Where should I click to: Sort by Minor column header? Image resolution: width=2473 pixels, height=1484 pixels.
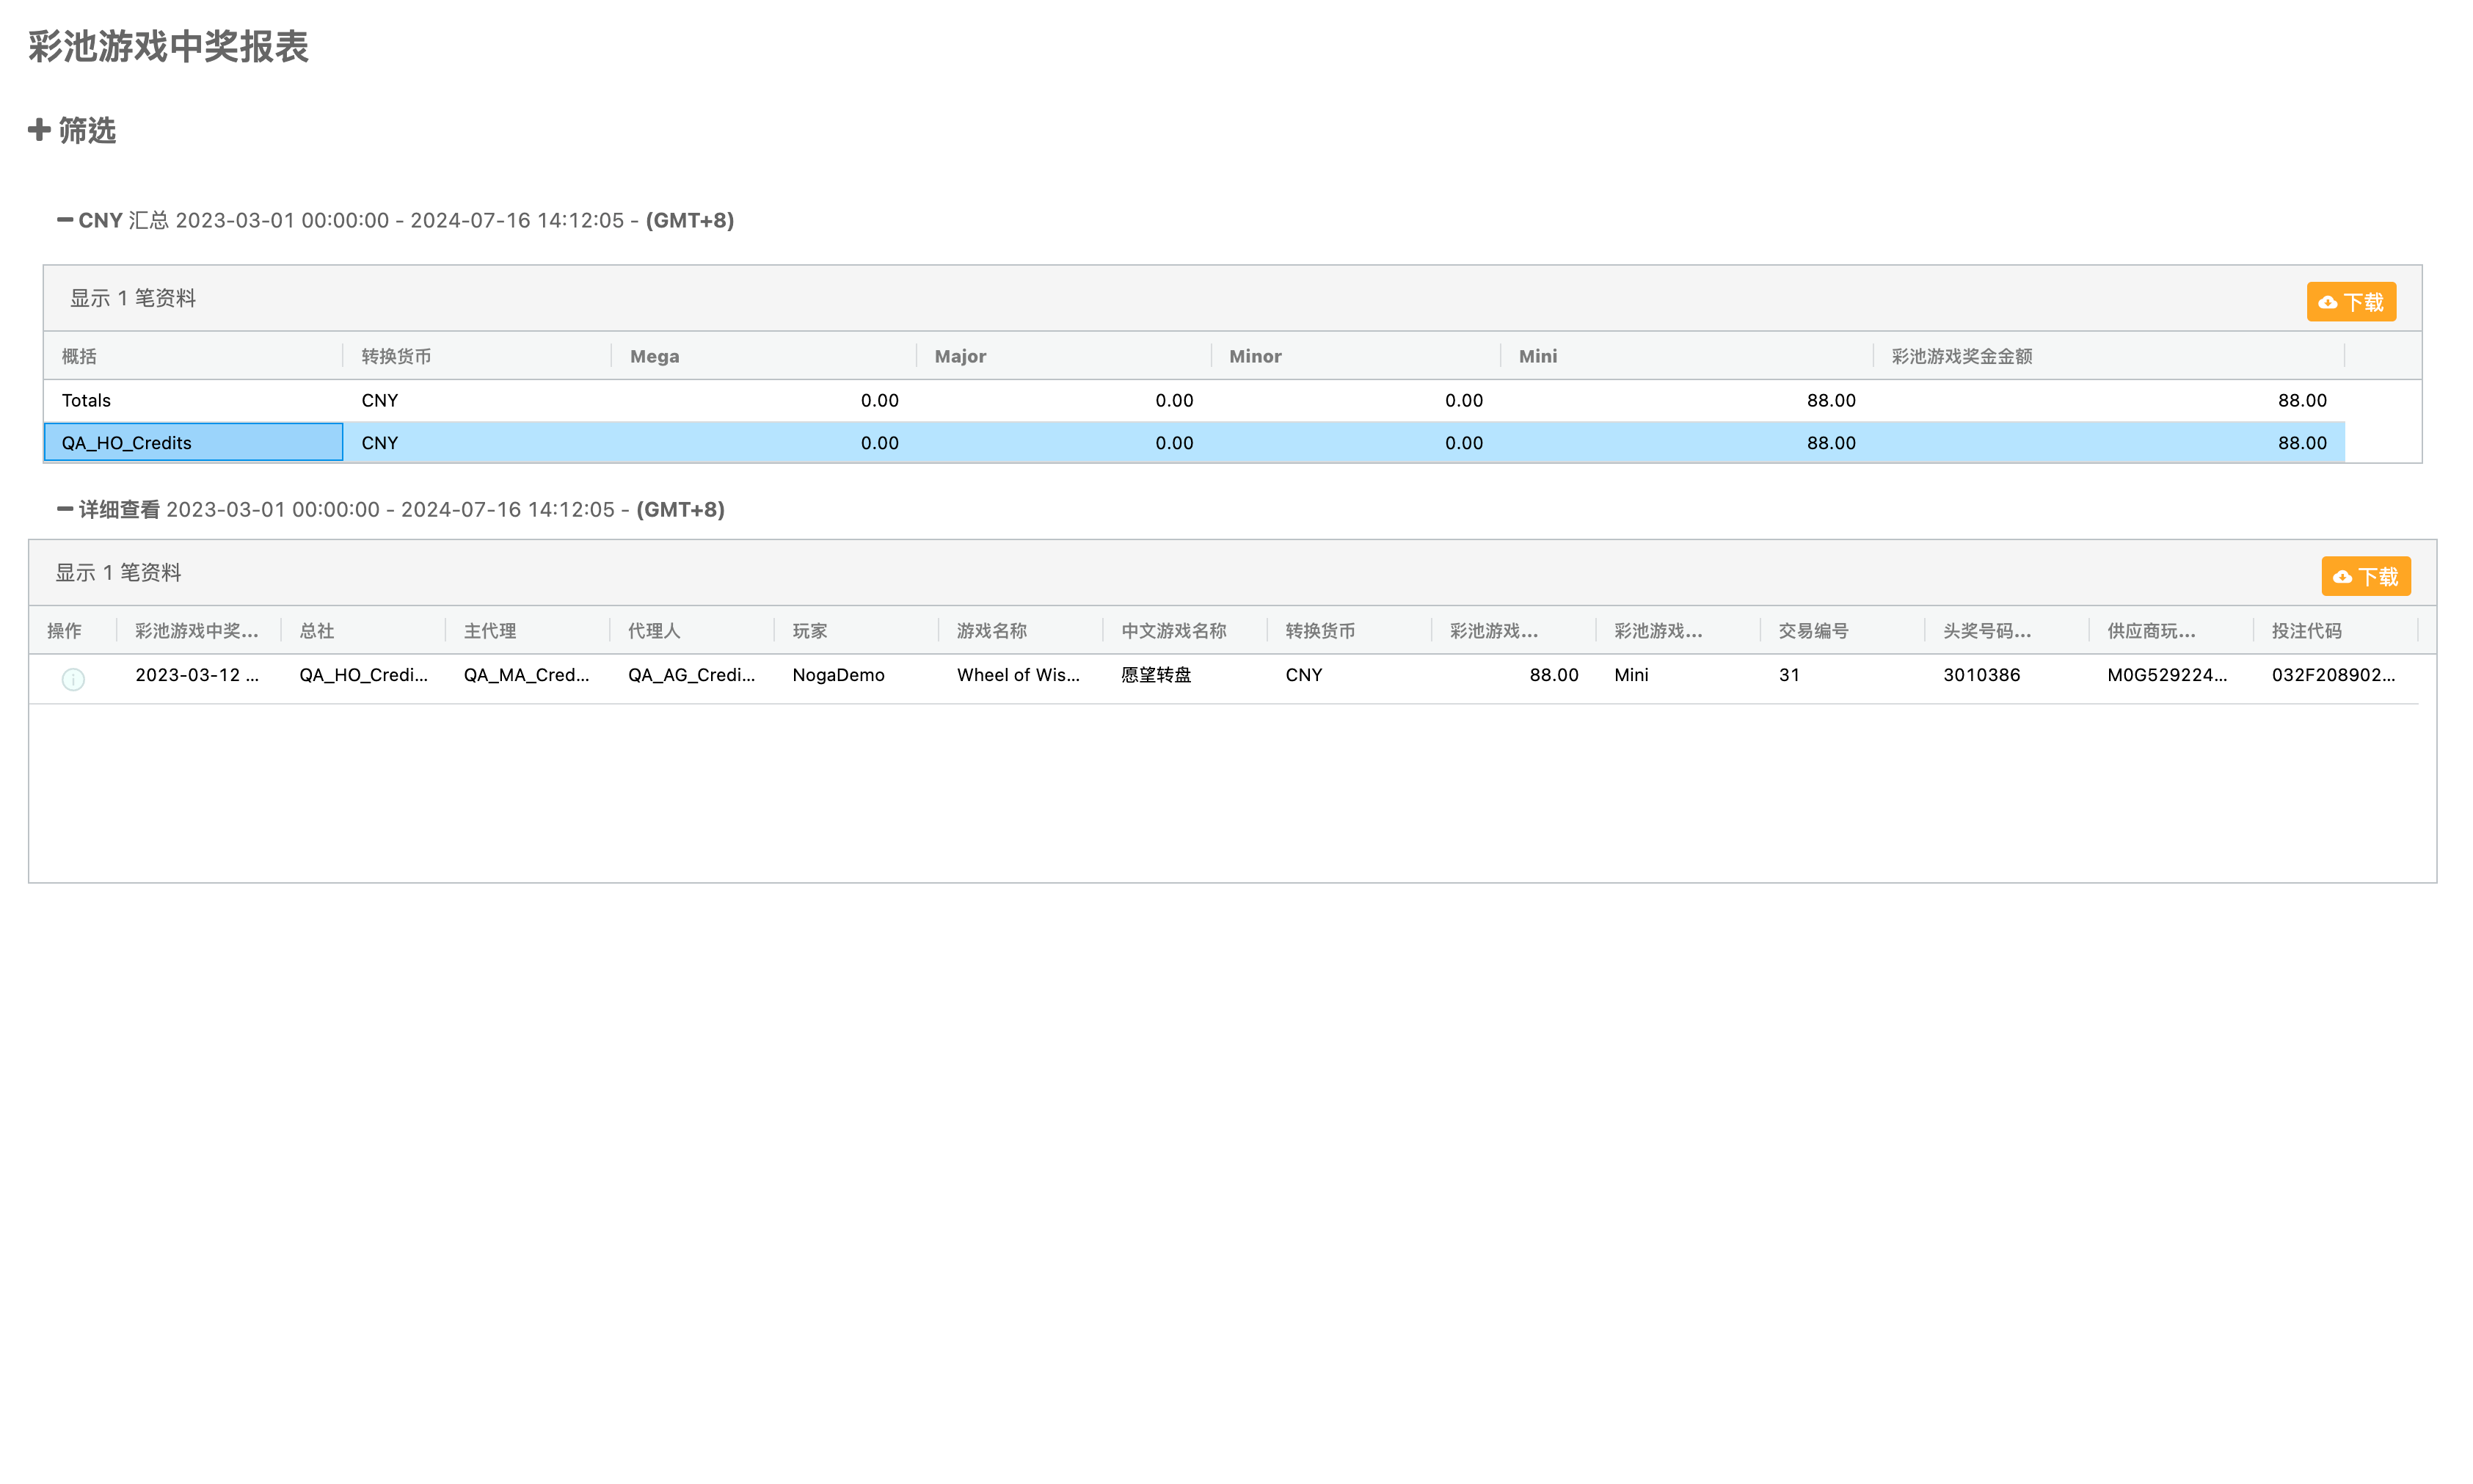1255,356
